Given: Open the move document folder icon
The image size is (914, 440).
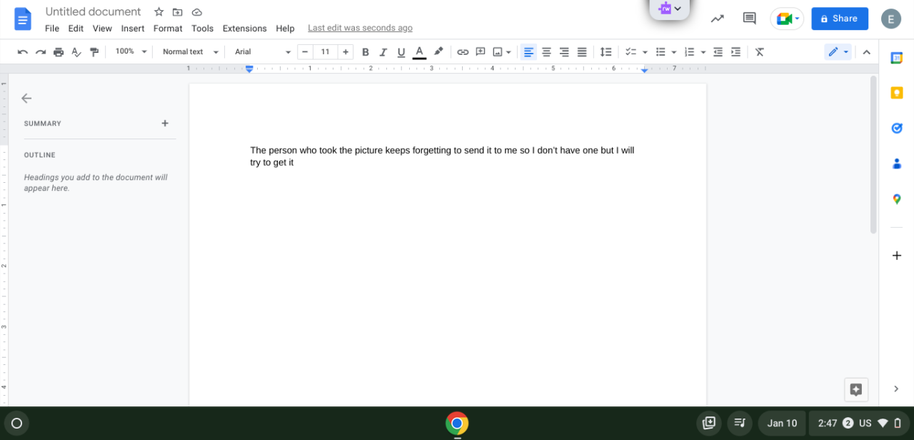Looking at the screenshot, I should [x=178, y=12].
